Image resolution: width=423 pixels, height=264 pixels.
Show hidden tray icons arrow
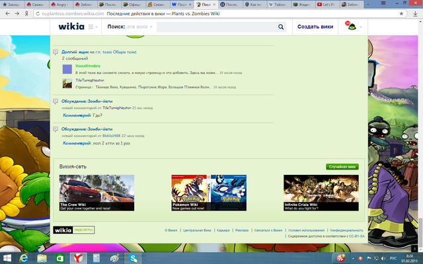pos(353,259)
